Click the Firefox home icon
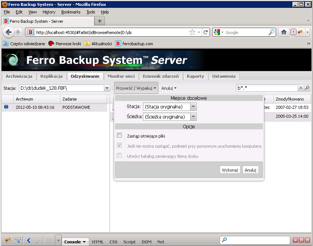 click(284, 32)
